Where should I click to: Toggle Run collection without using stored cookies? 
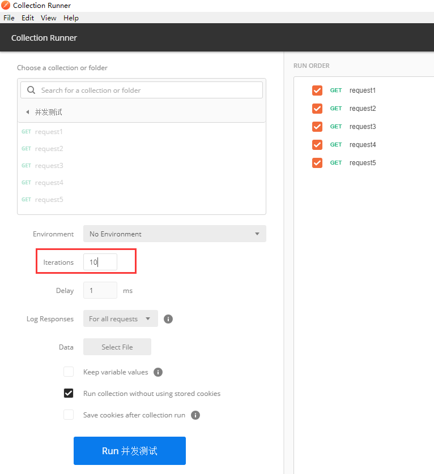pos(69,394)
